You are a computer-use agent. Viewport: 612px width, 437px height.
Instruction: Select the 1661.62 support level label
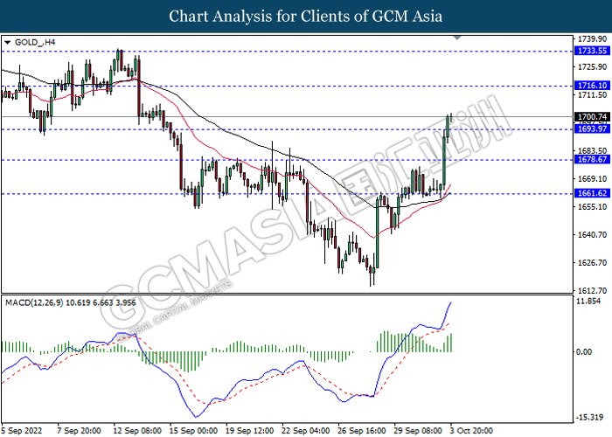point(592,193)
